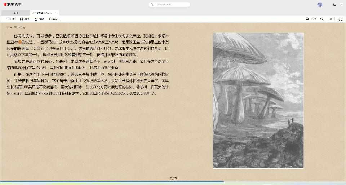Click the giant mushroom forest illustration

pos(258,101)
